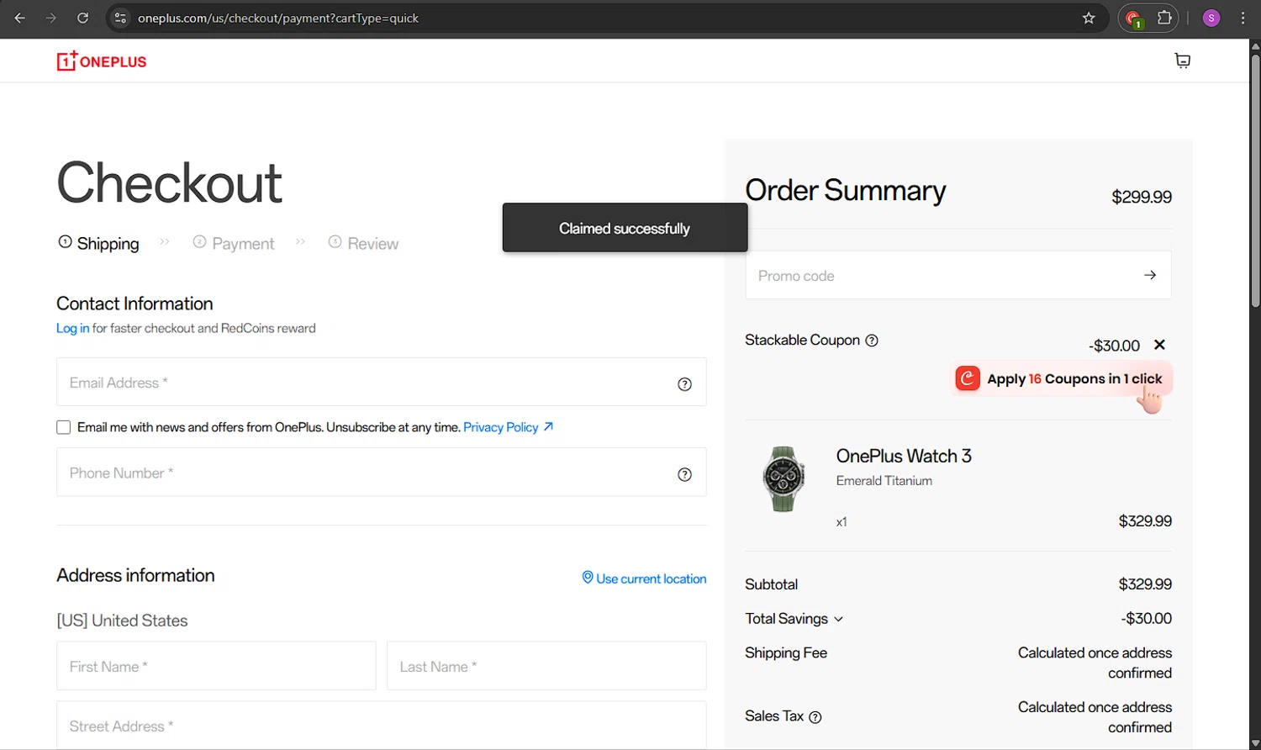This screenshot has width=1261, height=750.
Task: Check the email news and offers checkbox
Action: [x=64, y=427]
